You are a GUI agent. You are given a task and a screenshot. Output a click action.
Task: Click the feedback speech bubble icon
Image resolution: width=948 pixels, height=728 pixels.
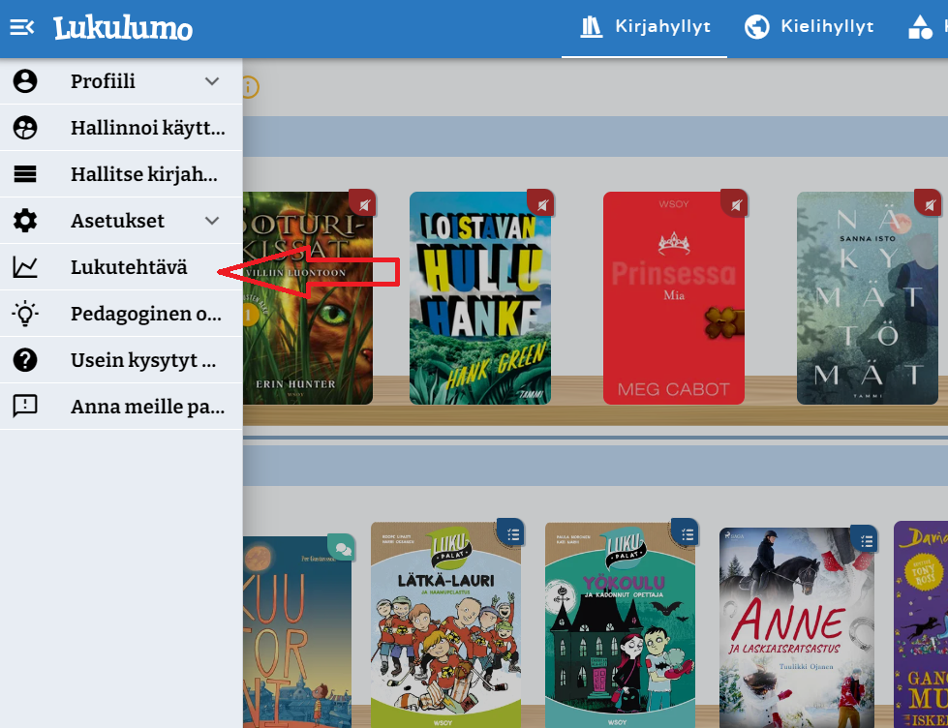[x=25, y=407]
